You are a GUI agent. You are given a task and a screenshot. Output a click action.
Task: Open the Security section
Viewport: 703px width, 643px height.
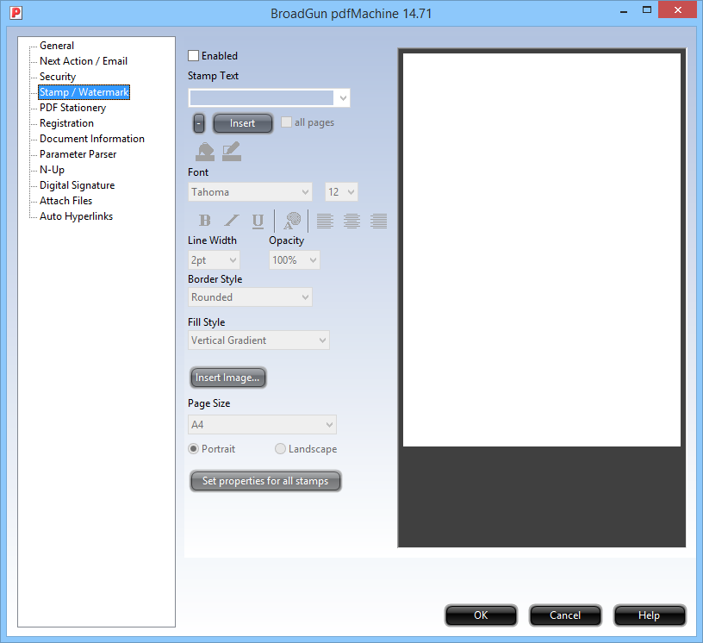pyautogui.click(x=58, y=77)
